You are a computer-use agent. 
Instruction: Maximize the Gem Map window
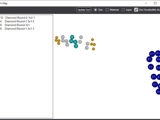pyautogui.click(x=155, y=3)
